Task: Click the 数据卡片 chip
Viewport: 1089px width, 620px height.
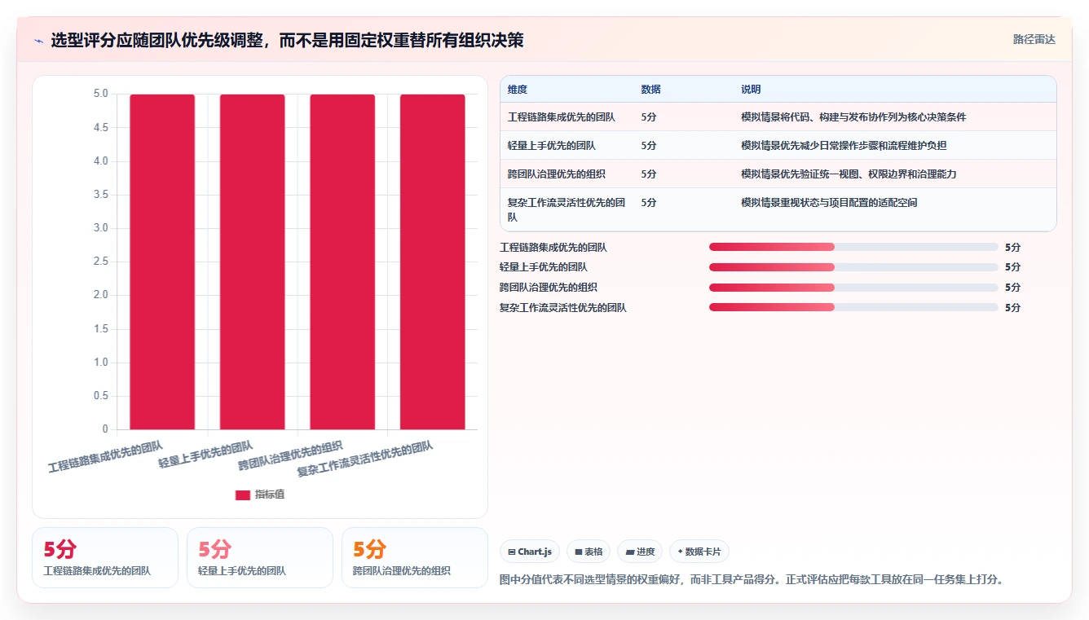Action: pyautogui.click(x=699, y=552)
